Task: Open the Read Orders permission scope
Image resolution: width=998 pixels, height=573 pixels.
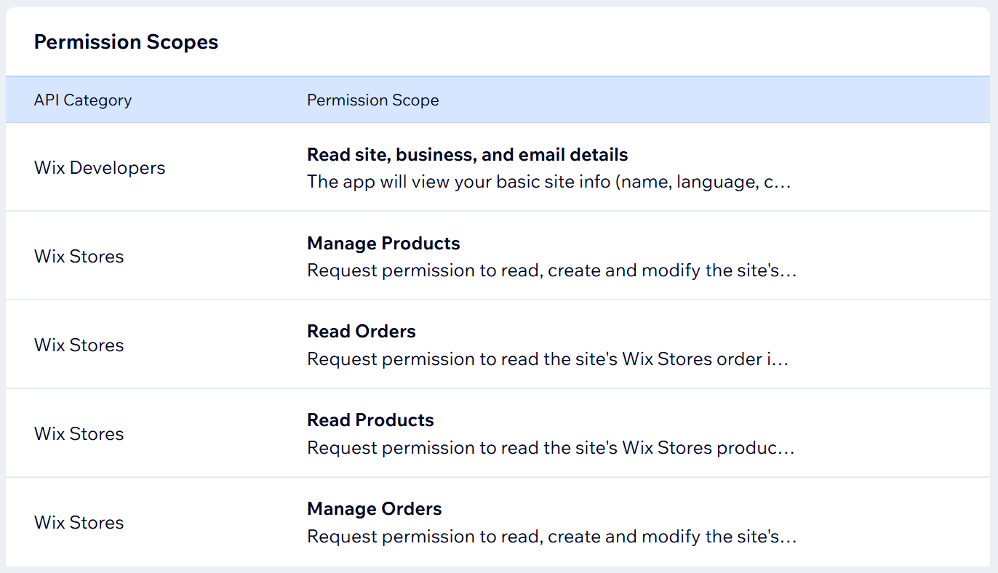Action: click(361, 332)
